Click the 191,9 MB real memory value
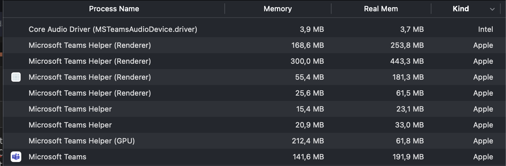The width and height of the screenshot is (506, 166). point(408,157)
